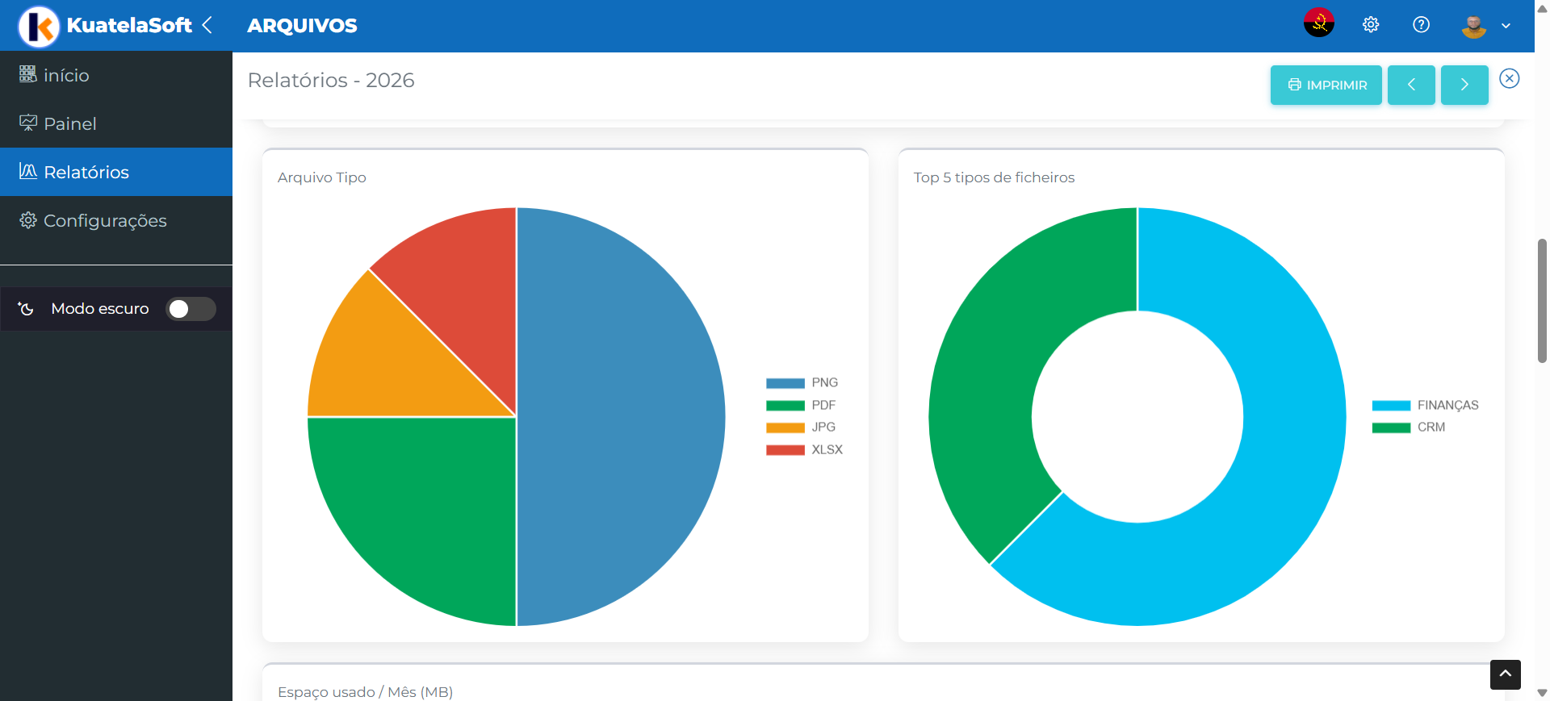Click the user avatar picture
This screenshot has width=1550, height=701.
click(1473, 26)
